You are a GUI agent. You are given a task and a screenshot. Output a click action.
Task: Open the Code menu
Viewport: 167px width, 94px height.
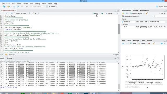pyautogui.click(x=8, y=4)
